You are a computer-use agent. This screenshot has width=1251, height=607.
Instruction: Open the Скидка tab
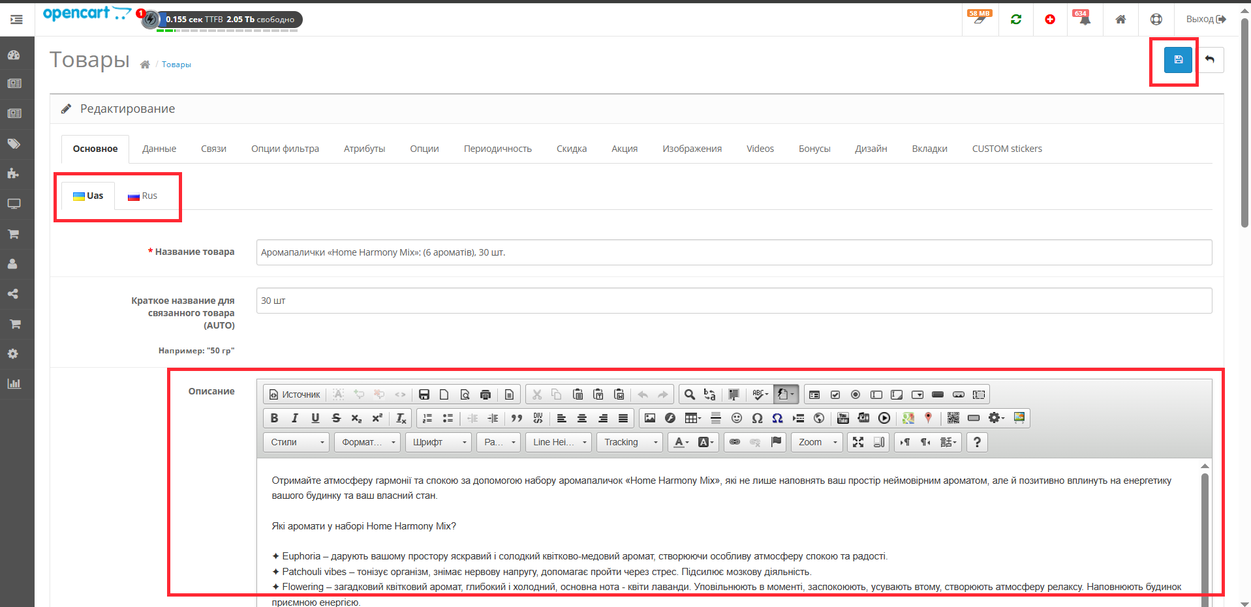pos(572,149)
